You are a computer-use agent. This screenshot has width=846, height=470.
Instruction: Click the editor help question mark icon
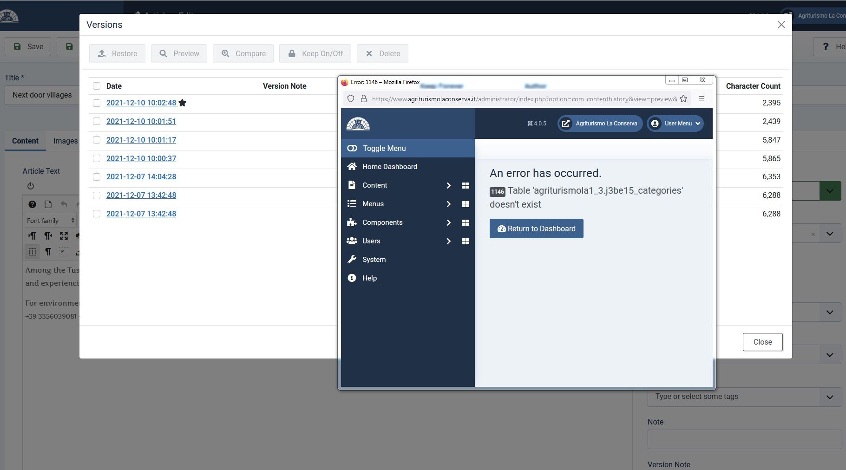[x=32, y=204]
